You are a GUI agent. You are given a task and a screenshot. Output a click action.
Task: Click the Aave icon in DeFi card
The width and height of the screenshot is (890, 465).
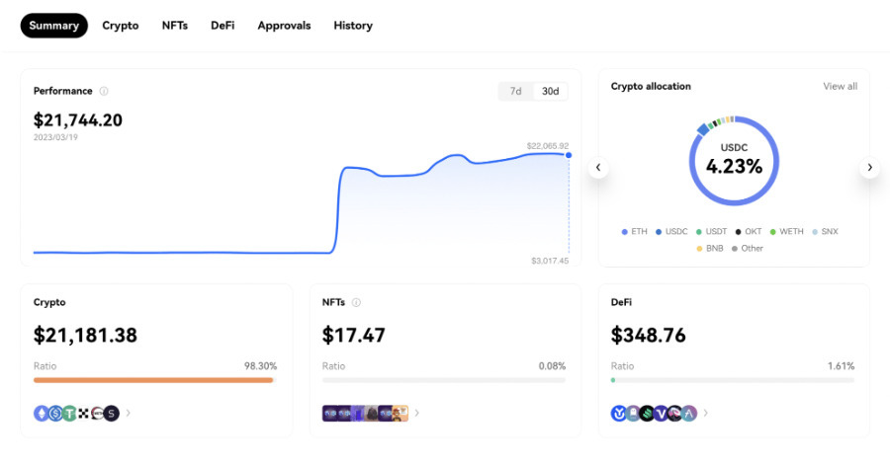(x=688, y=414)
